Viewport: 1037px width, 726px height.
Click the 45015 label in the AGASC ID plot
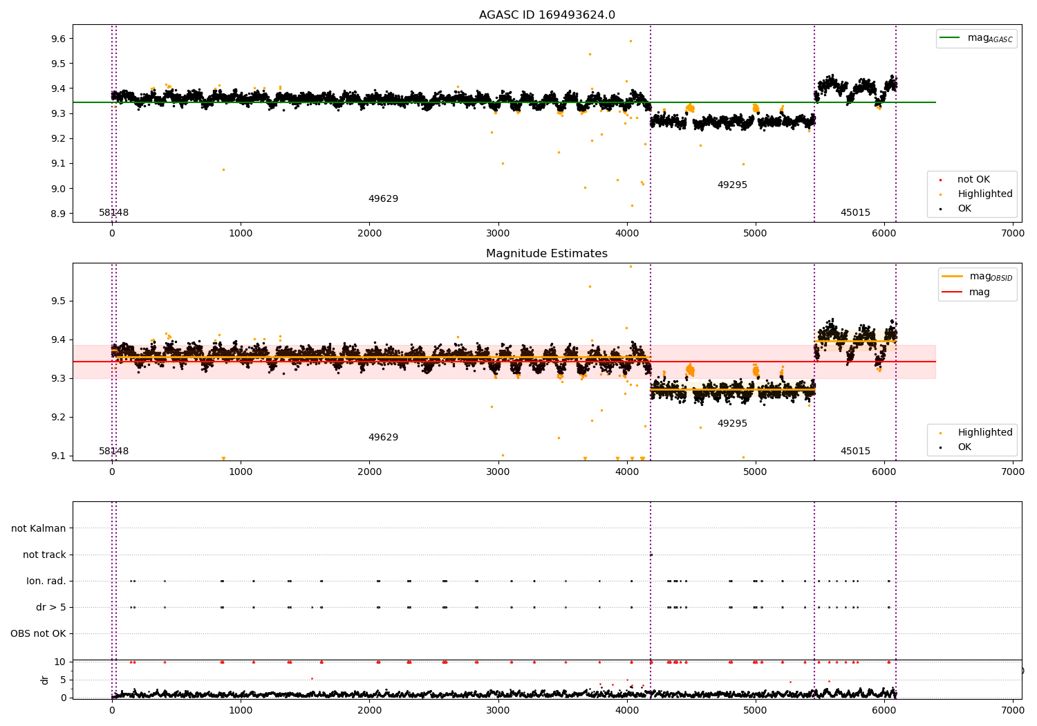click(855, 213)
